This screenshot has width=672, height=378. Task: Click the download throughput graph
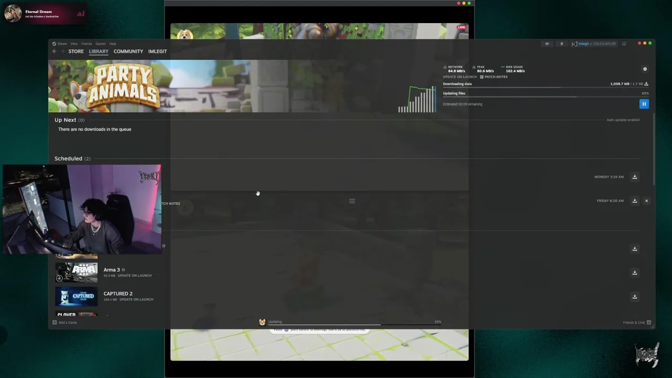click(x=417, y=99)
